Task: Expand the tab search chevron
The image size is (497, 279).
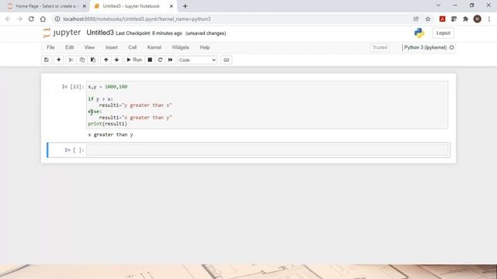Action: [438, 5]
